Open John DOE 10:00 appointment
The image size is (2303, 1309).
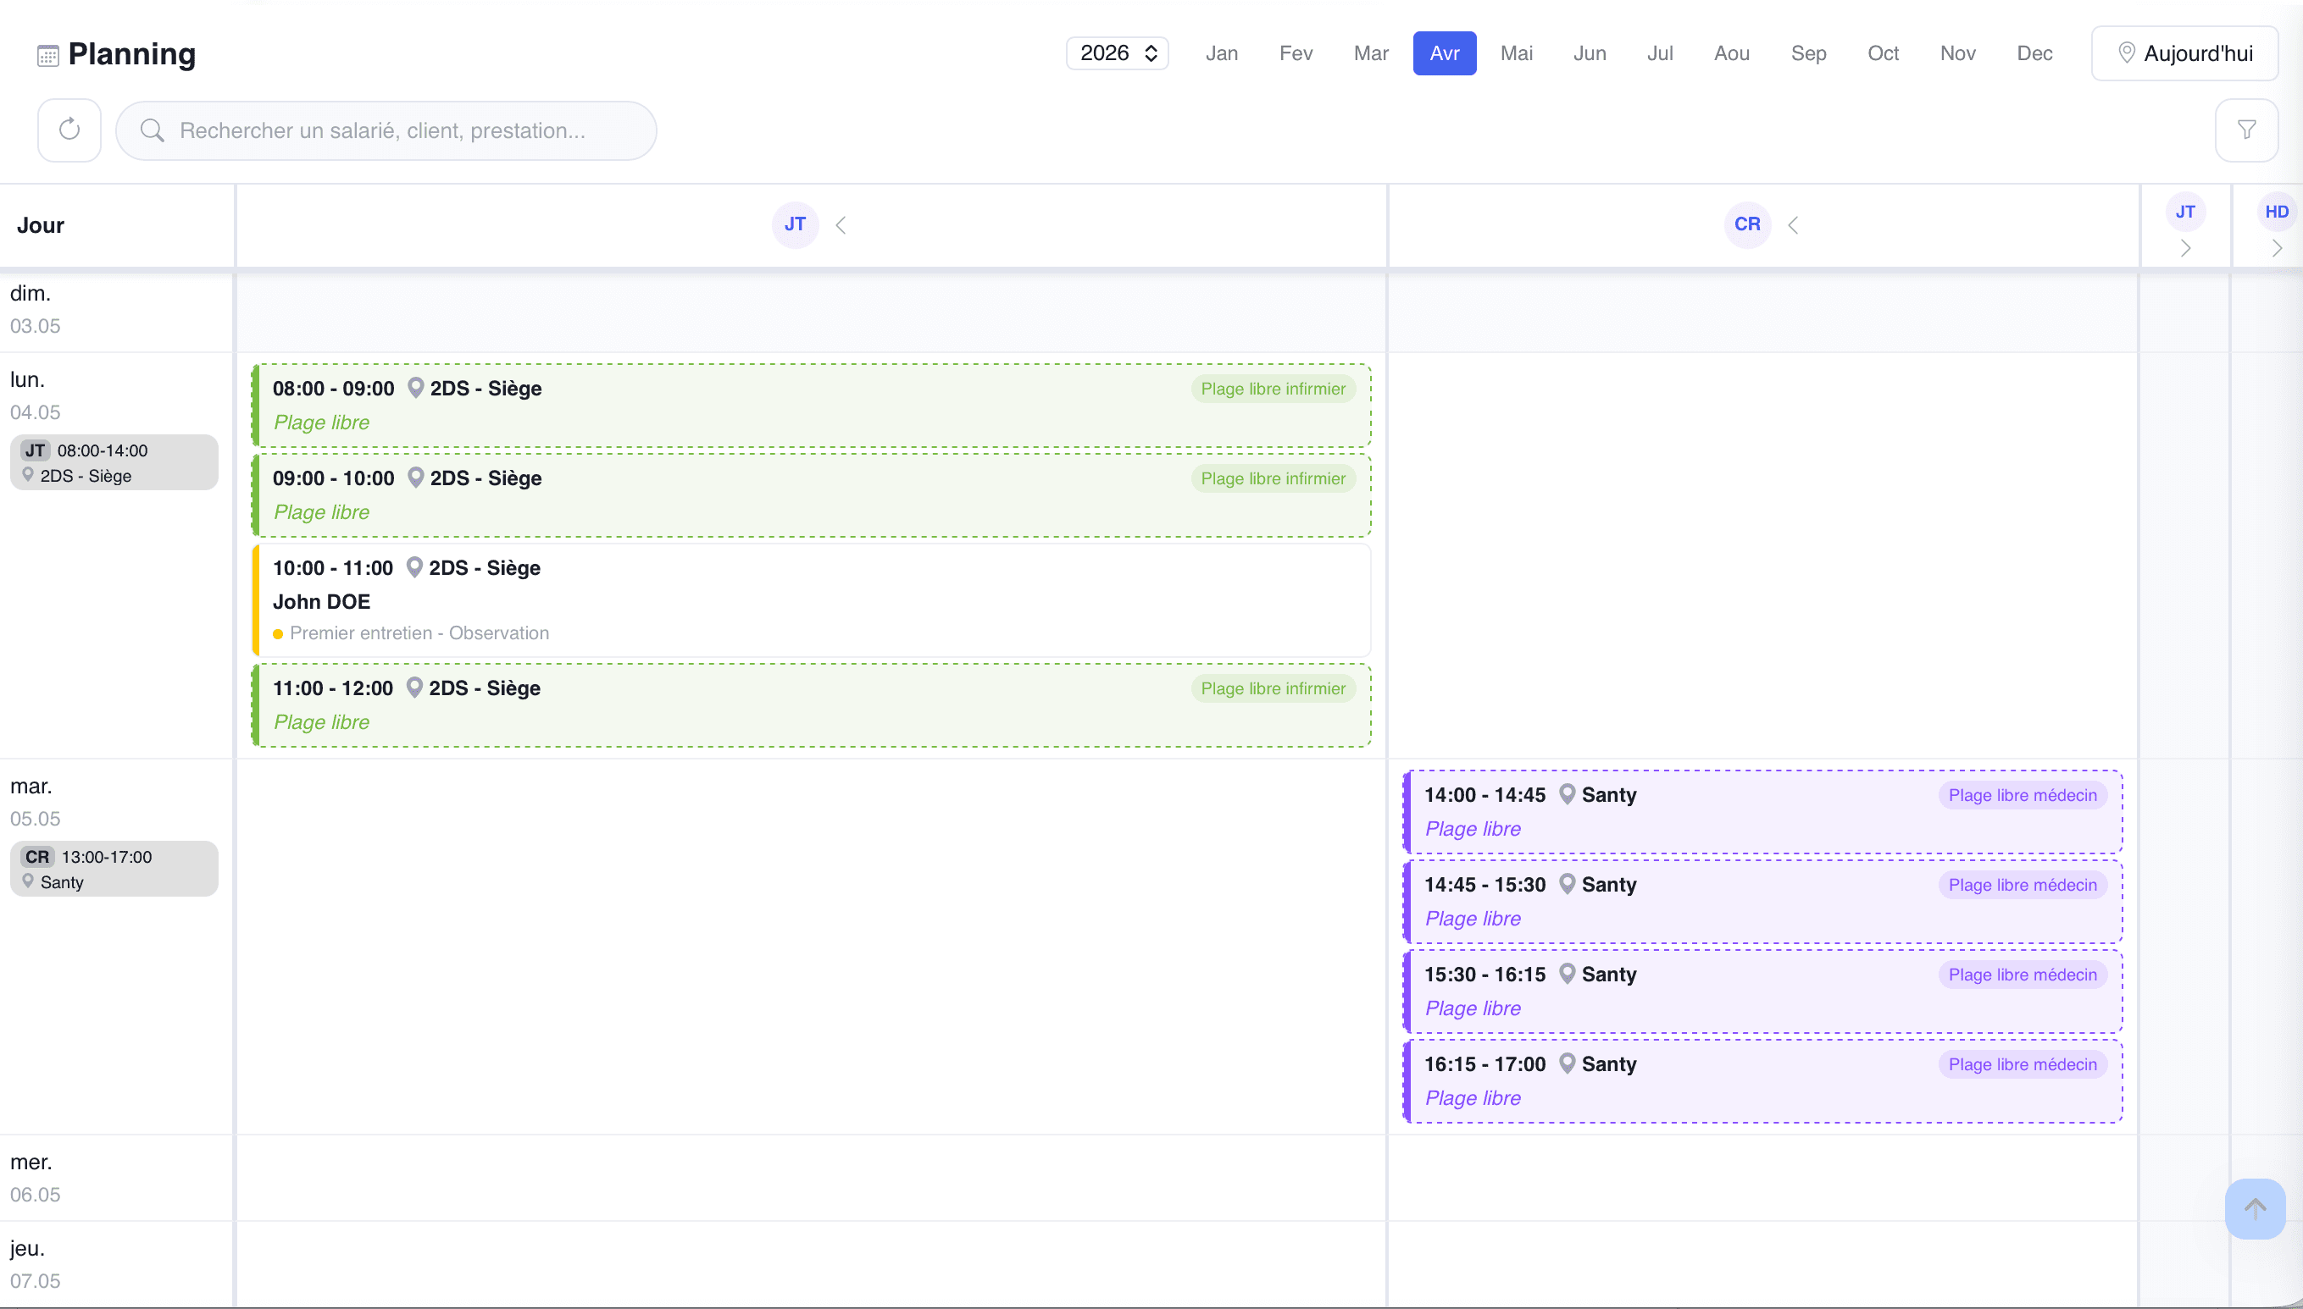pyautogui.click(x=810, y=600)
